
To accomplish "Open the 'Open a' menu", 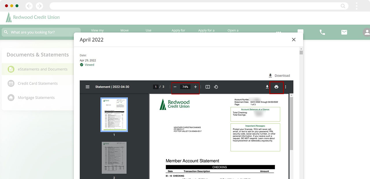I will 233,30.
